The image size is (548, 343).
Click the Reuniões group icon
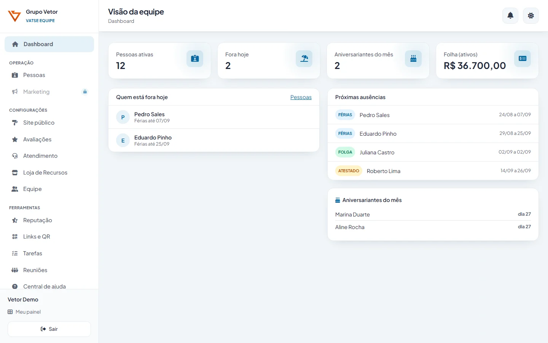click(15, 270)
